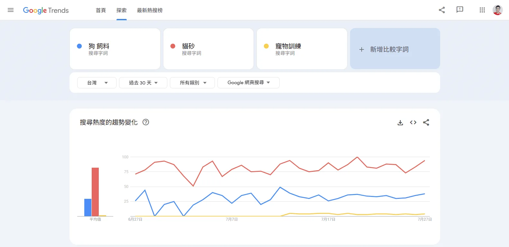Click the red average bar
Image resolution: width=509 pixels, height=247 pixels.
[95, 192]
